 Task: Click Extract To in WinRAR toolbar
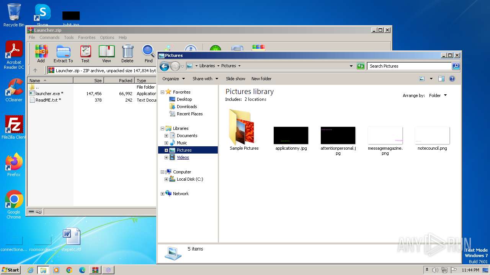coord(63,53)
